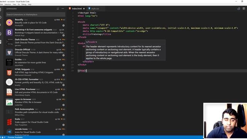Open the Beautify extension gear menu
This screenshot has width=247, height=139.
click(x=63, y=25)
